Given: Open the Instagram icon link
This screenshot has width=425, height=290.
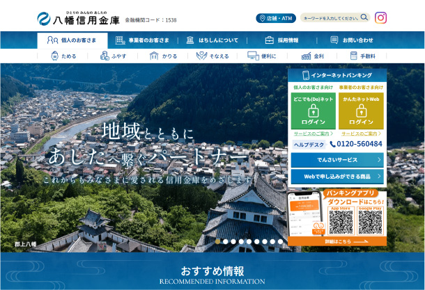Looking at the screenshot, I should click(x=380, y=18).
